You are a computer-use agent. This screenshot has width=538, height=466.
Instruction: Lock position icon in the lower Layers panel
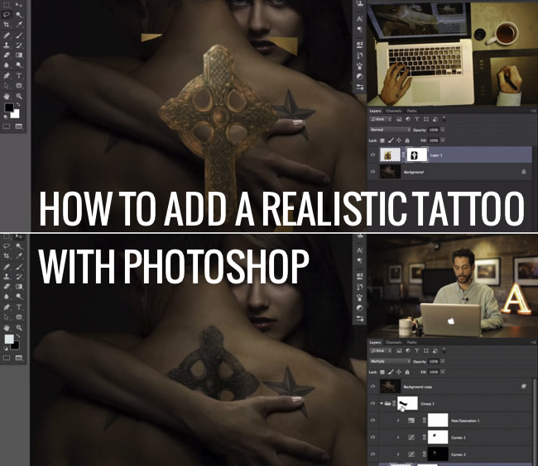(x=399, y=372)
